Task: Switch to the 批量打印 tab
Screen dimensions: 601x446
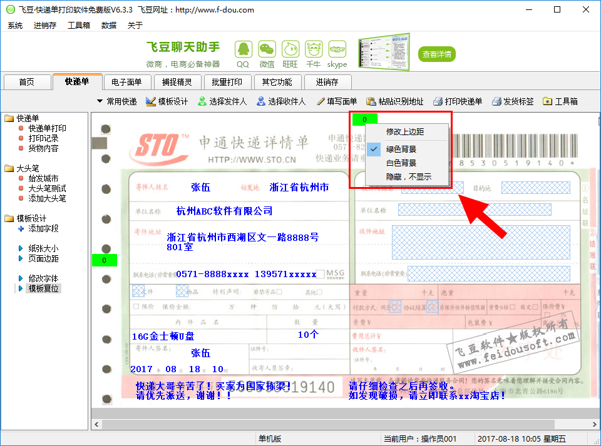Action: point(227,82)
